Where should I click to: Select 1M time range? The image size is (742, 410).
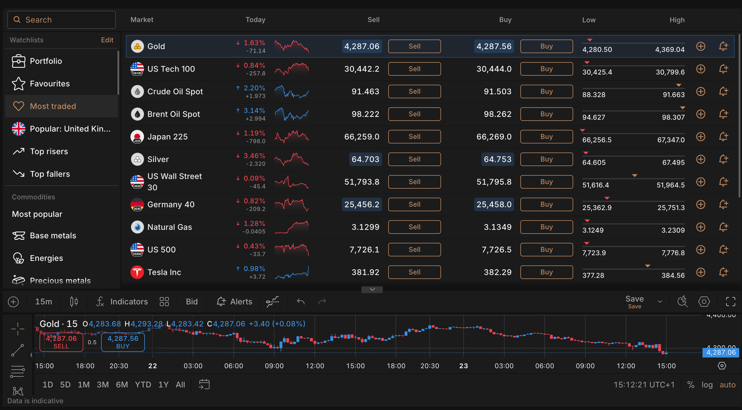(x=84, y=385)
